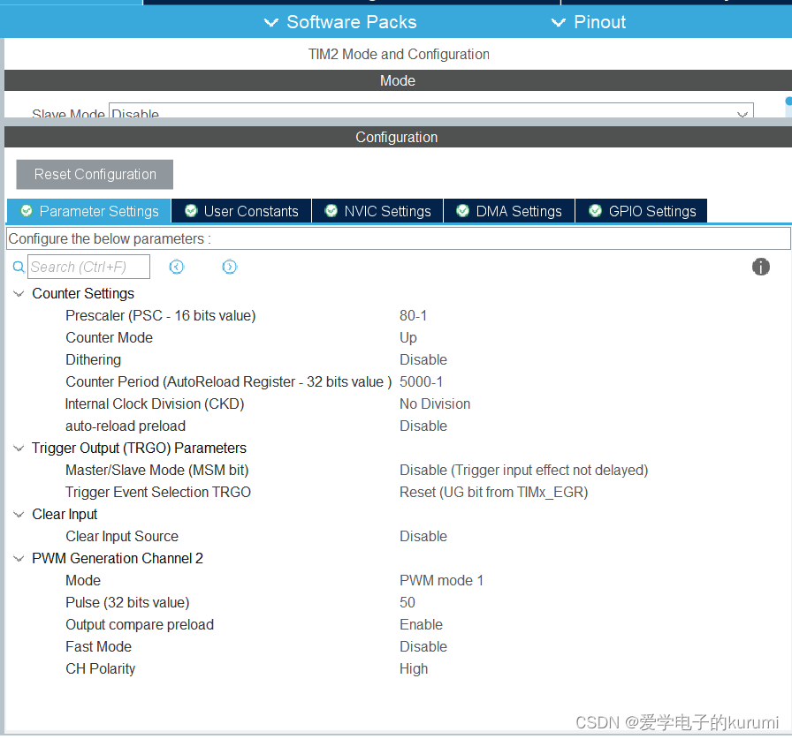Image resolution: width=792 pixels, height=739 pixels.
Task: Collapse Trigger Output (TRGO) Parameters section
Action: pyautogui.click(x=19, y=449)
